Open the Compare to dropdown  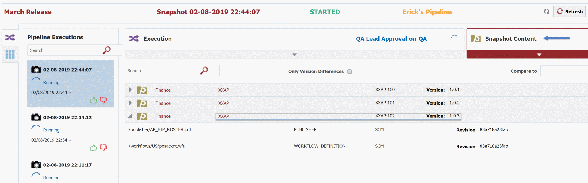pos(564,71)
